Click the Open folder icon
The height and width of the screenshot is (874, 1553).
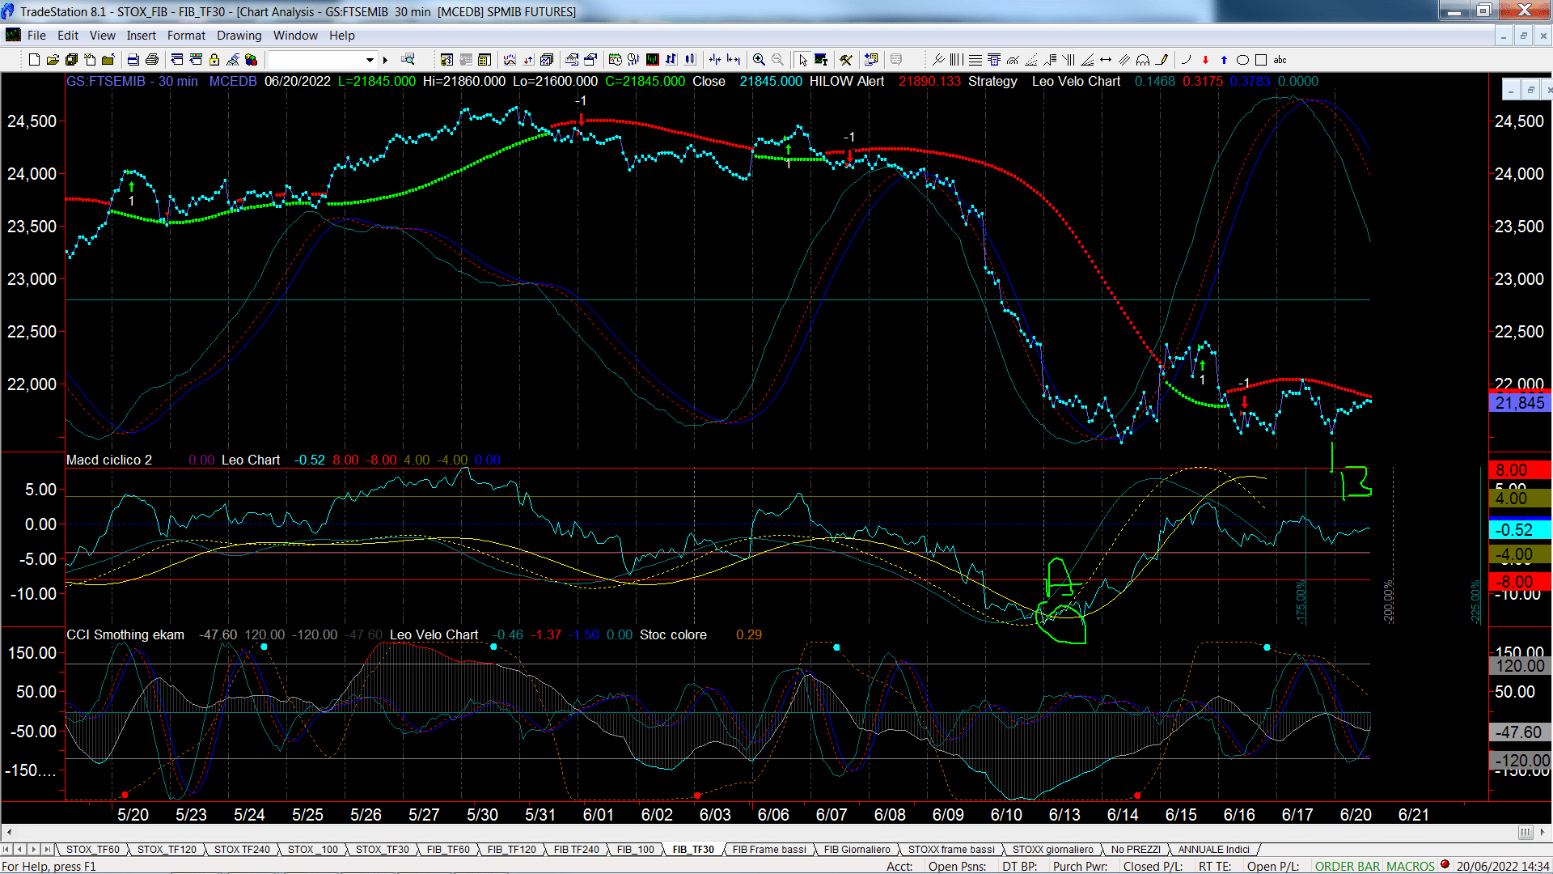point(53,60)
